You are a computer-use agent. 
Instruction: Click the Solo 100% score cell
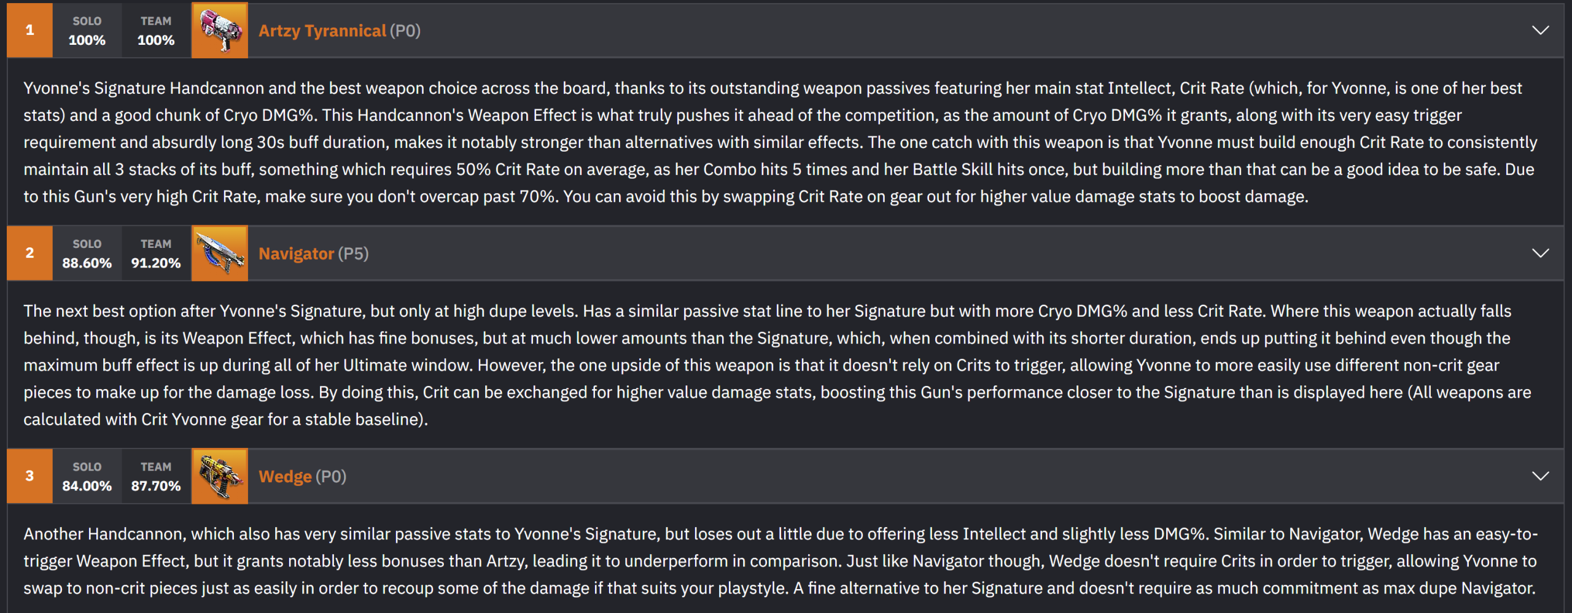click(x=87, y=31)
